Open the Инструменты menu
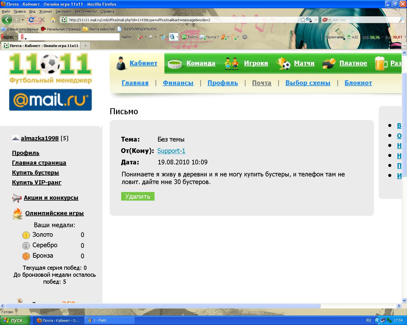This screenshot has width=407, height=325. (86, 11)
